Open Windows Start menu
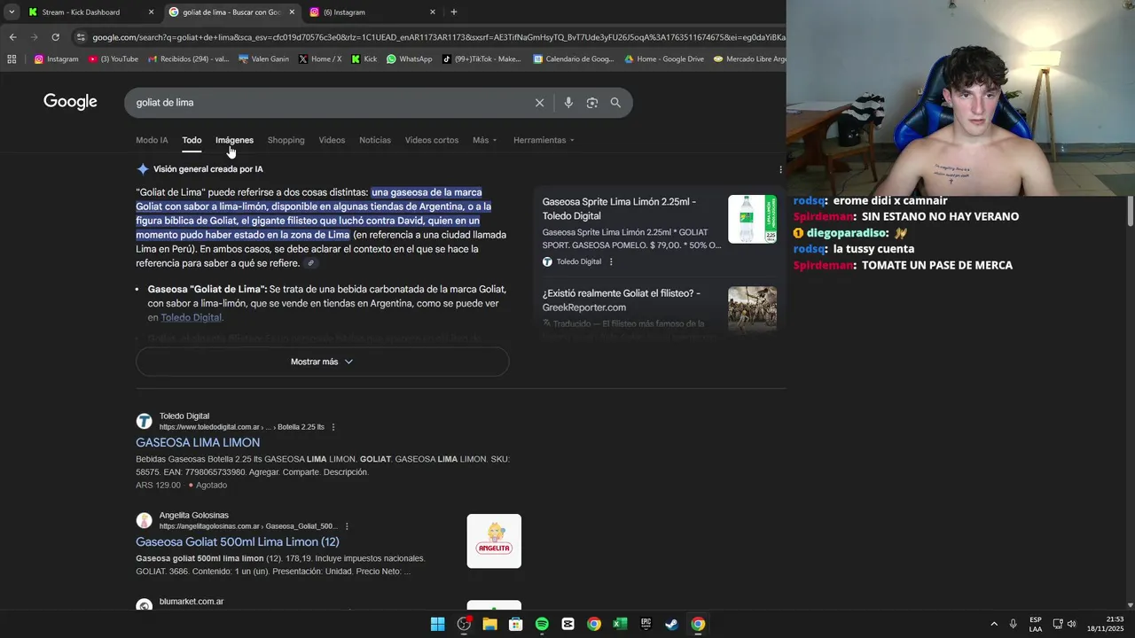This screenshot has width=1135, height=638. [437, 624]
